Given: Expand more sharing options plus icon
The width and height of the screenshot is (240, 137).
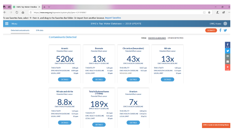Looking at the screenshot, I should pyautogui.click(x=228, y=67).
